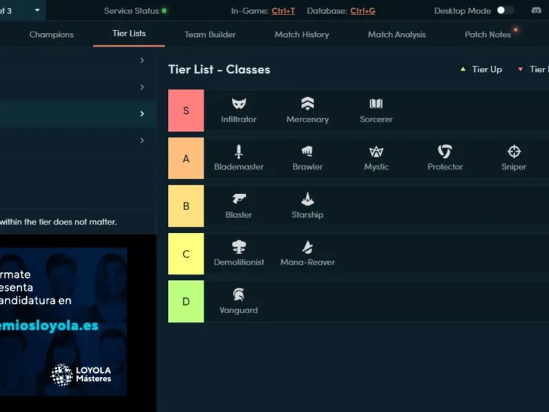The image size is (549, 412).
Task: Choose the Mana-Reaver class icon
Action: point(307,247)
